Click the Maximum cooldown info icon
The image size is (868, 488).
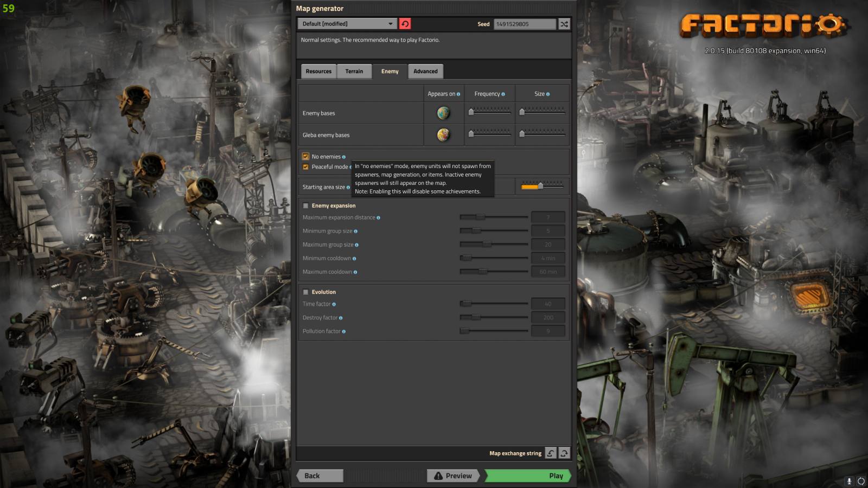[x=355, y=272]
